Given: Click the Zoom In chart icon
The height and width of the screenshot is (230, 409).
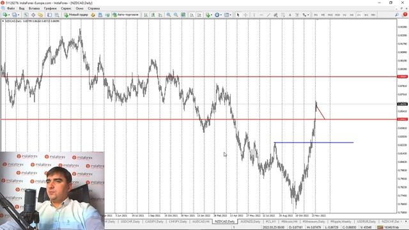Looking at the screenshot, I should coord(169,15).
